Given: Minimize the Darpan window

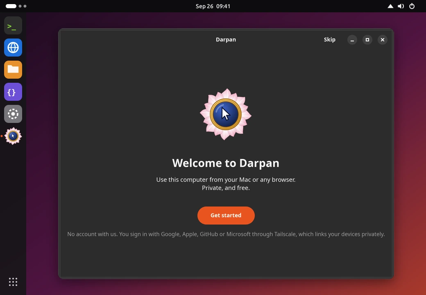Looking at the screenshot, I should pos(352,40).
